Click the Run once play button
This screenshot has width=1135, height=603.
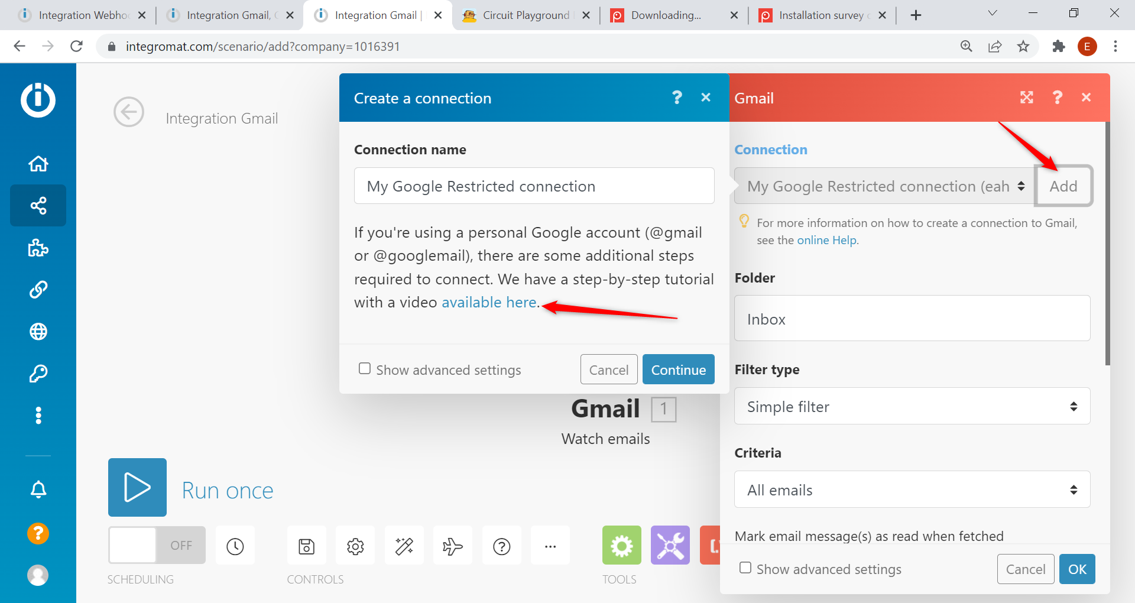[137, 487]
